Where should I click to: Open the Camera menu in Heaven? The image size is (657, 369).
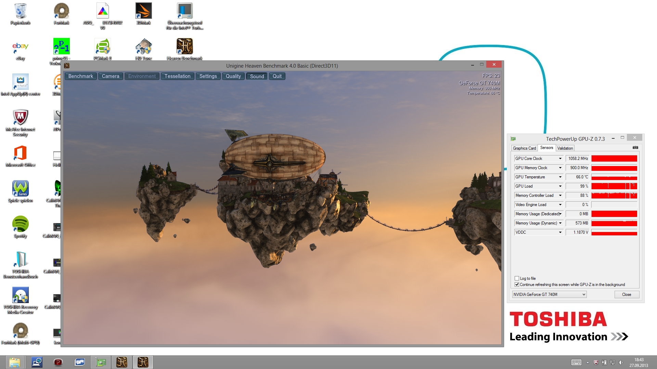pyautogui.click(x=111, y=76)
